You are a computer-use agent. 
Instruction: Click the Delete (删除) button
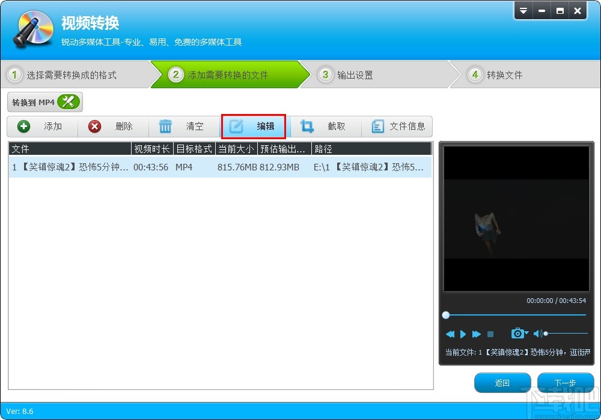pyautogui.click(x=113, y=126)
